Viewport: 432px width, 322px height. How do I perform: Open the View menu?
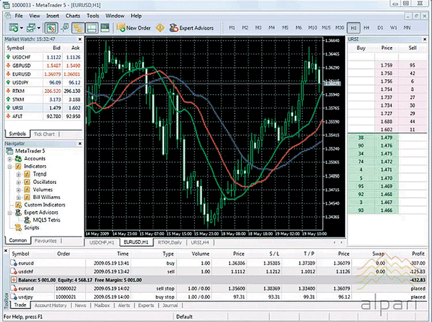point(35,15)
